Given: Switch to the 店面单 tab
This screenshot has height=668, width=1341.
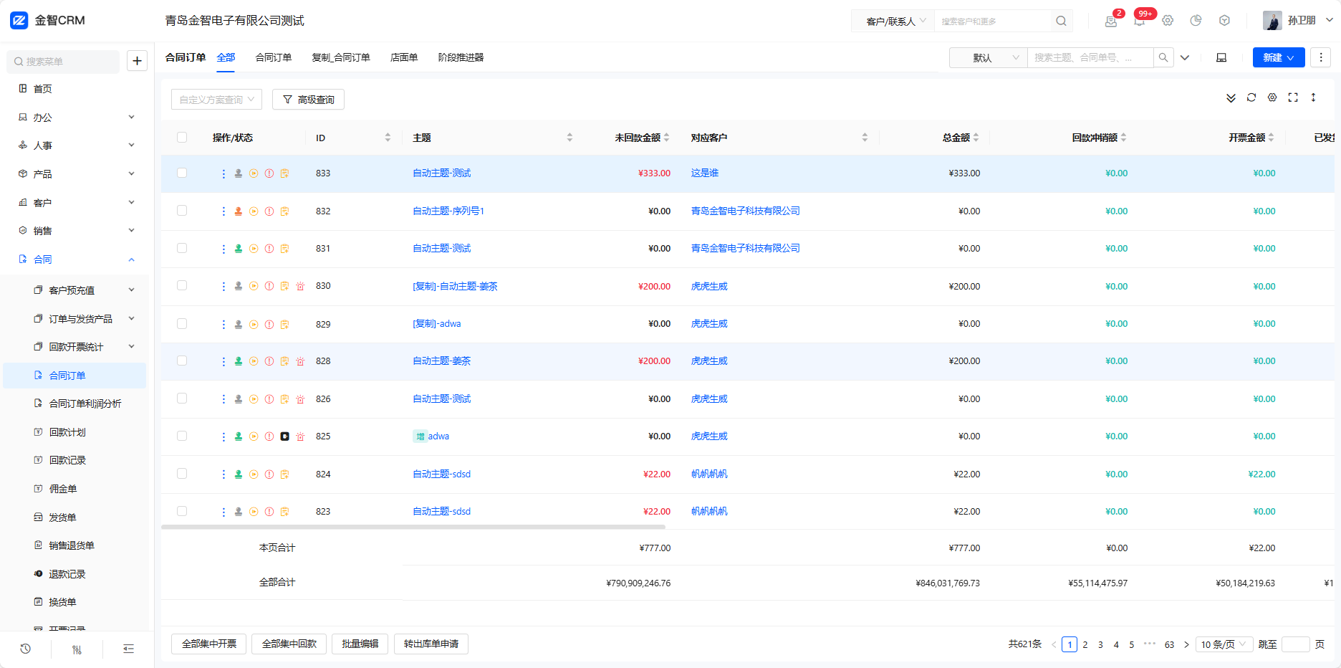Looking at the screenshot, I should tap(404, 57).
